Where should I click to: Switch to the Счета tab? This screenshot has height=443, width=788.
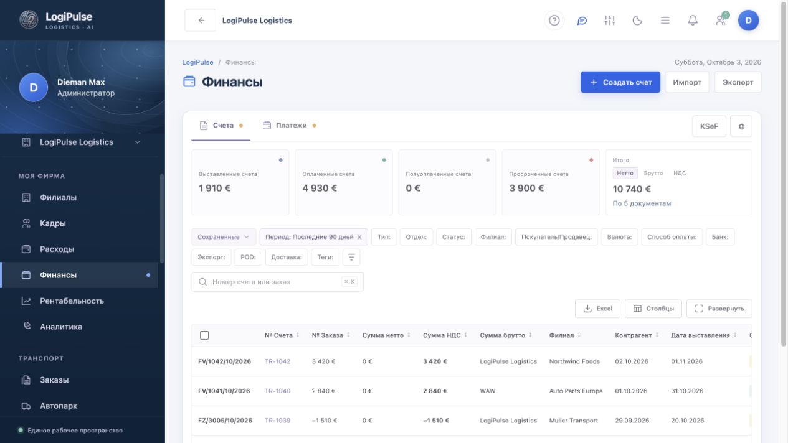pyautogui.click(x=221, y=126)
